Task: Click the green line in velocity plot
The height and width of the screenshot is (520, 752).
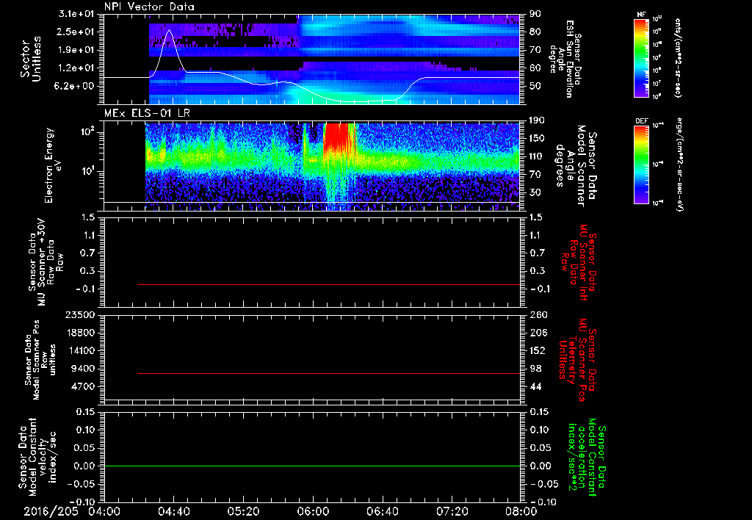Action: pos(312,466)
